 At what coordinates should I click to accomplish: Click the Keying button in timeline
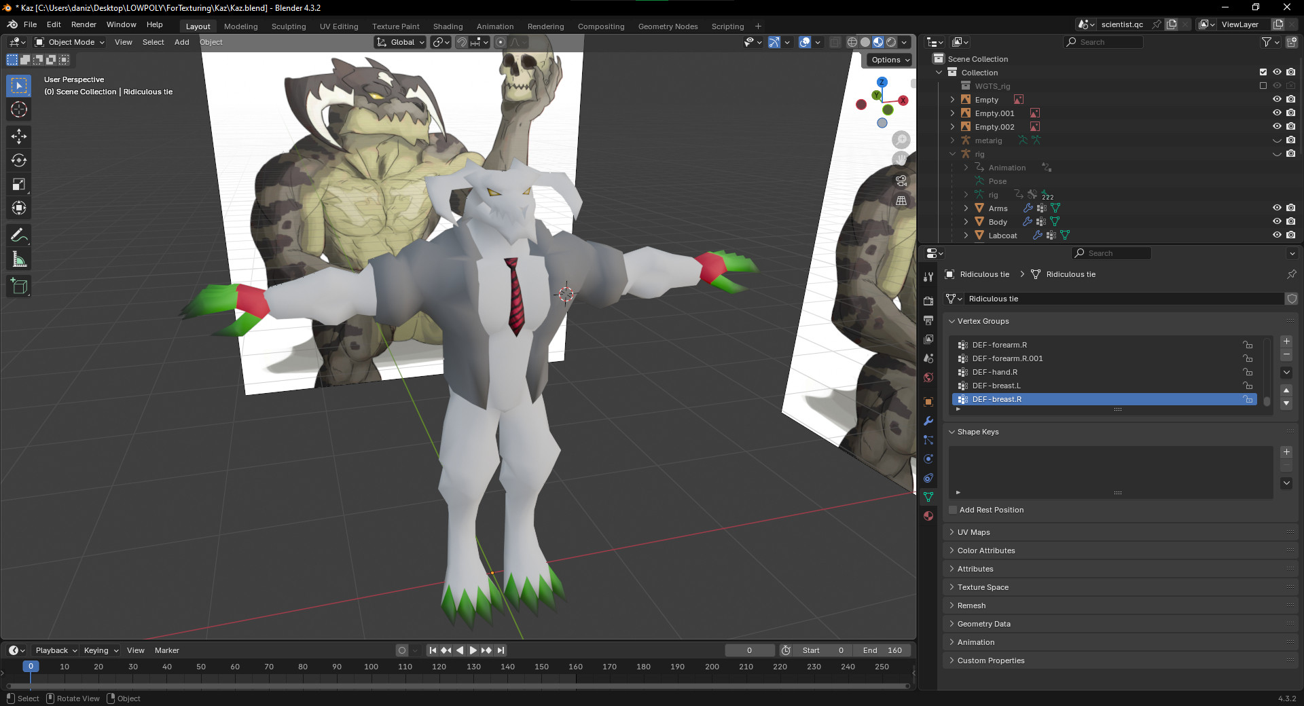tap(101, 650)
